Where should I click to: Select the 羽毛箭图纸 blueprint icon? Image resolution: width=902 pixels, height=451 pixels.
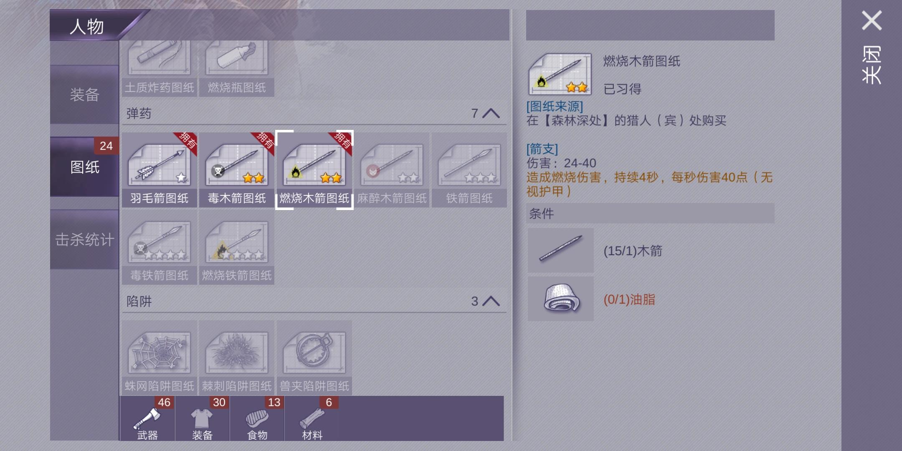pyautogui.click(x=159, y=170)
